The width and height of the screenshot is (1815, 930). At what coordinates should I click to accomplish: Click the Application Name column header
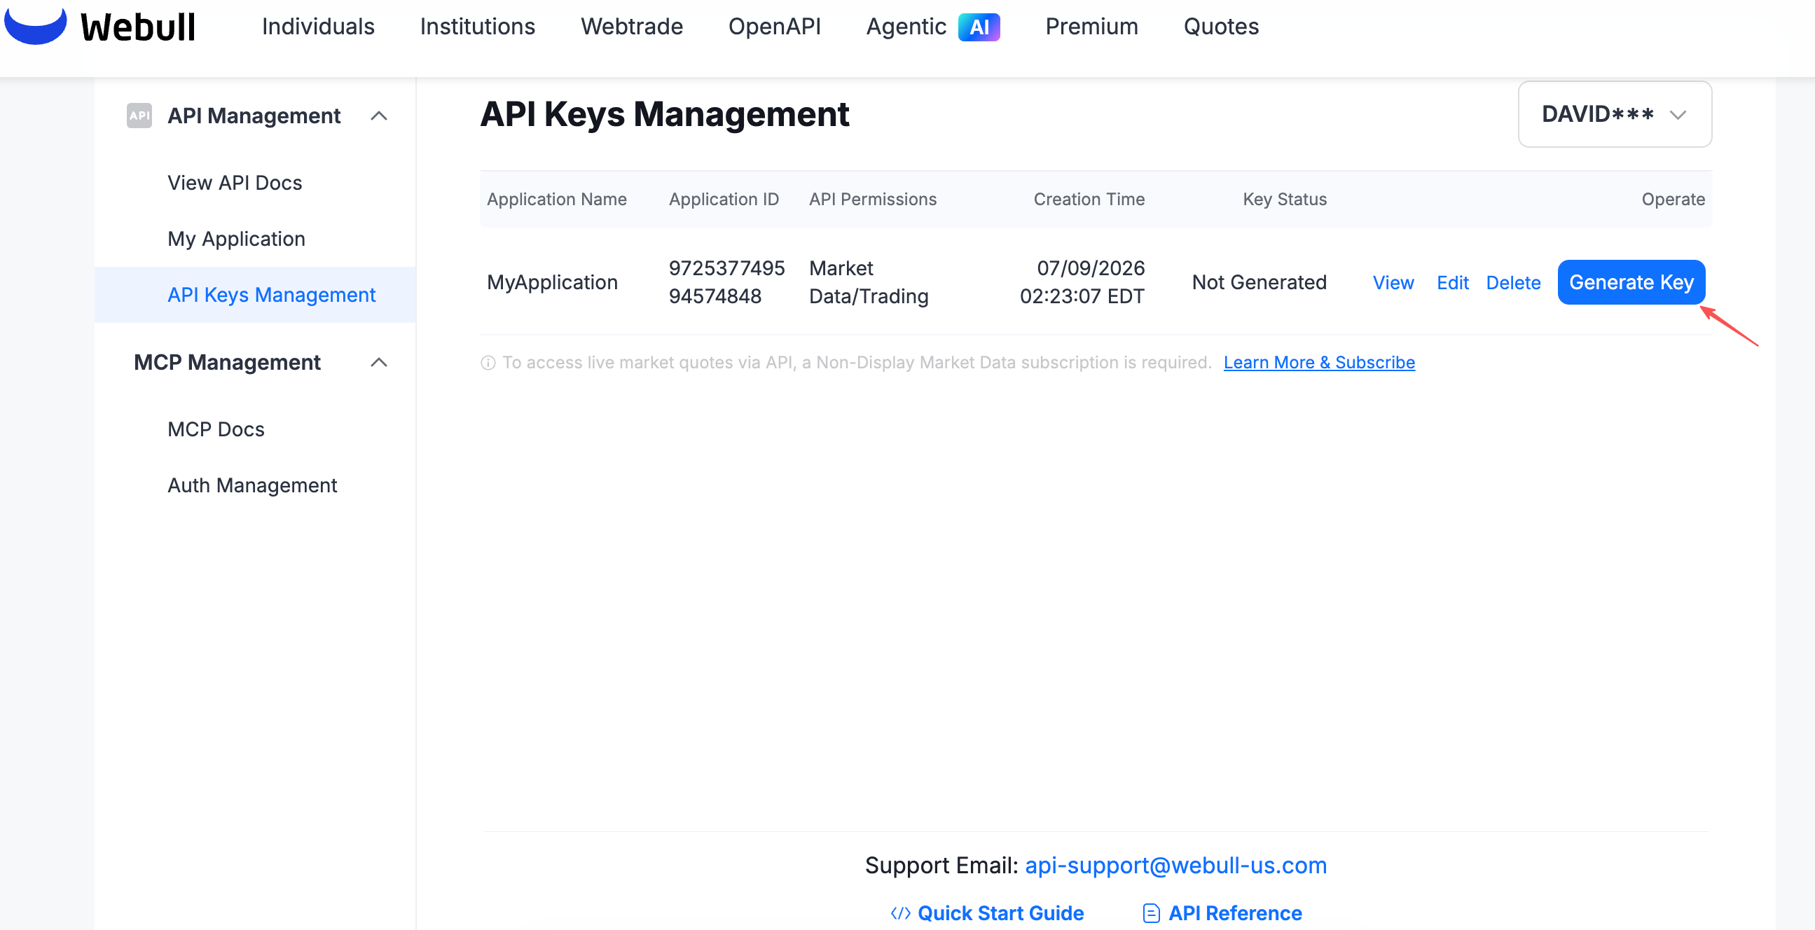point(557,200)
